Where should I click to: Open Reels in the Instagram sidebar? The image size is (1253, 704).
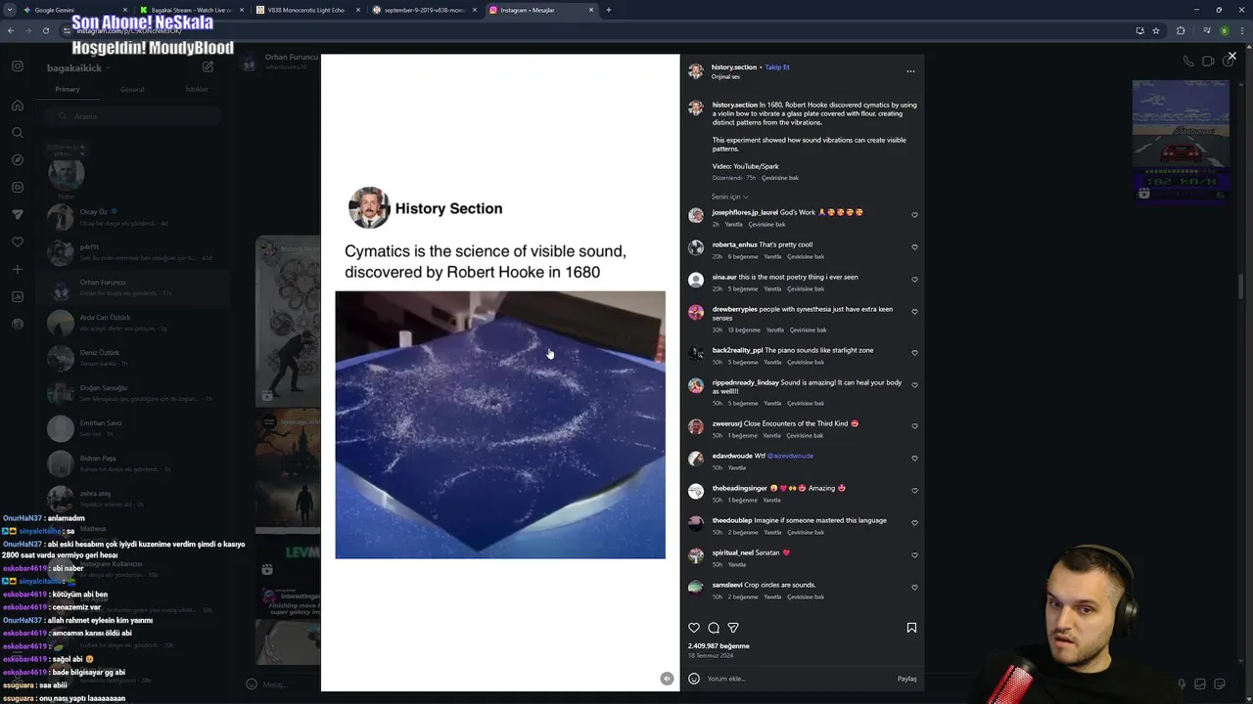pyautogui.click(x=18, y=187)
